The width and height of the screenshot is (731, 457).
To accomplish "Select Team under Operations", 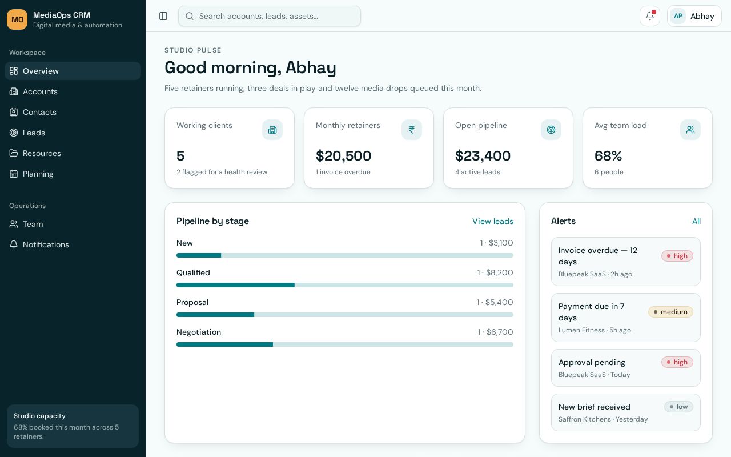I will 73,224.
